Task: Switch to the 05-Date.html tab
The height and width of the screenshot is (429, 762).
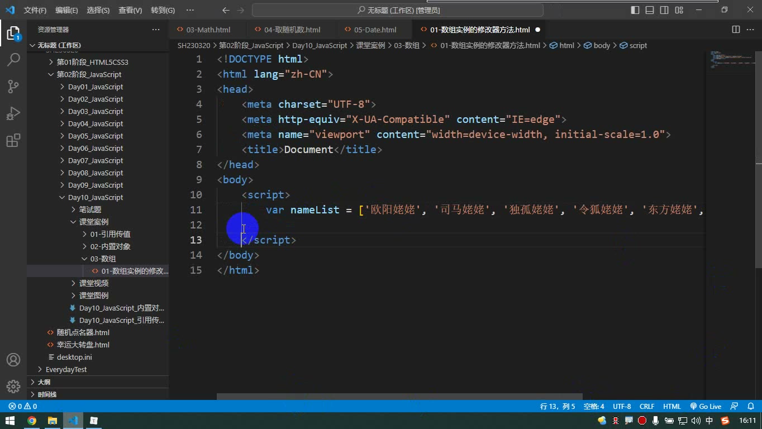Action: pos(374,30)
